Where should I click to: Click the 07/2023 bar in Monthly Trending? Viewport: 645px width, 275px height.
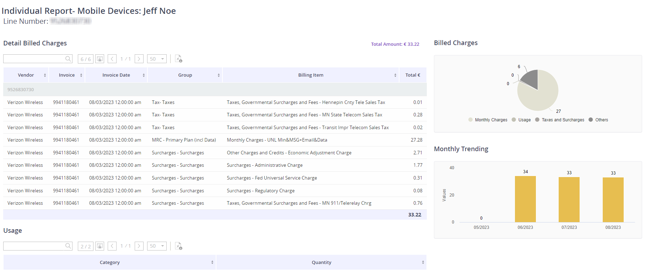[569, 200]
